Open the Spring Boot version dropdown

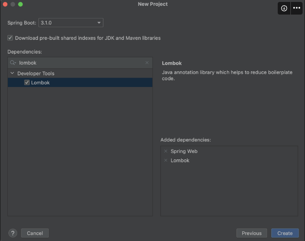click(71, 23)
